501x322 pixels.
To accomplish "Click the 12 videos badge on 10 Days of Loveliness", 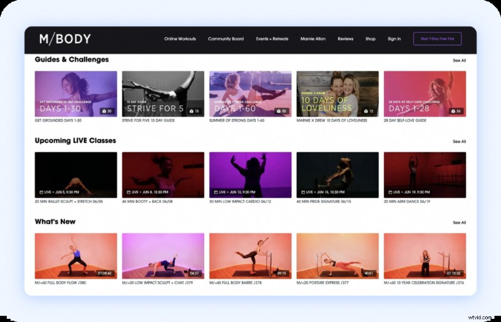I will (x=369, y=111).
